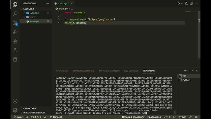This screenshot has width=211, height=119.
Task: Open run options dropdown beside play button
Action: coord(182,4)
